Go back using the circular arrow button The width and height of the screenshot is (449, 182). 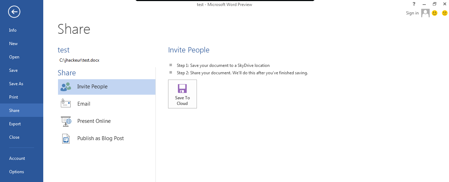coord(14,12)
